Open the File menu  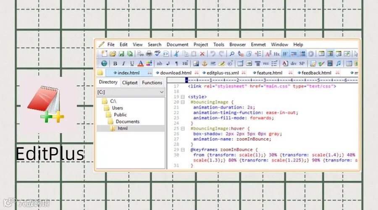(111, 45)
